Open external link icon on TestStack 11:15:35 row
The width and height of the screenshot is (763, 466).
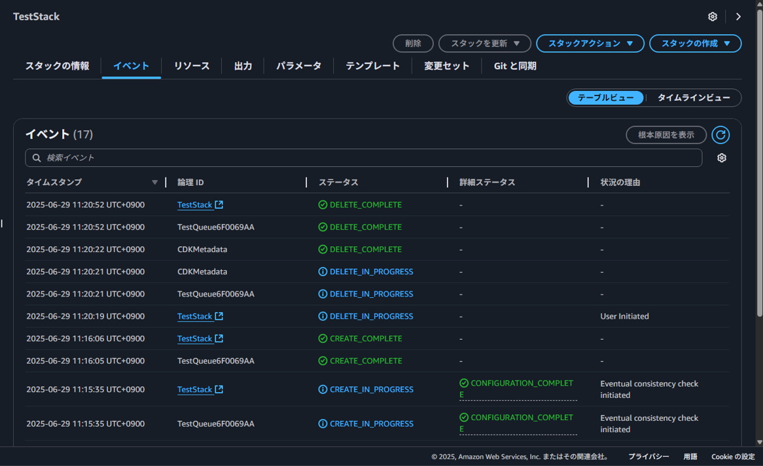tap(219, 389)
